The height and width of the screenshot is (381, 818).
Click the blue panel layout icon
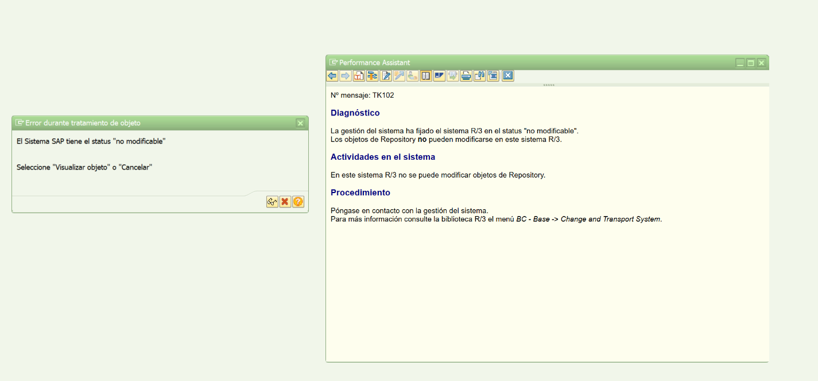pos(439,76)
